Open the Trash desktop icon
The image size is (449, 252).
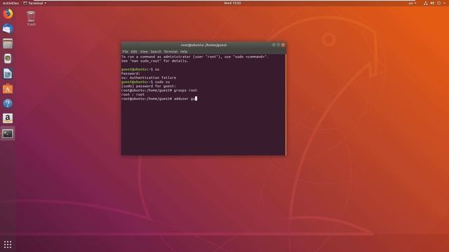coord(31,19)
